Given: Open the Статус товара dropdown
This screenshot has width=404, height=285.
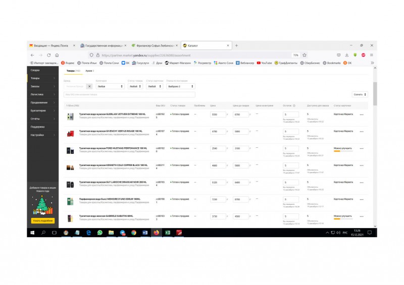Looking at the screenshot, I should click(135, 86).
